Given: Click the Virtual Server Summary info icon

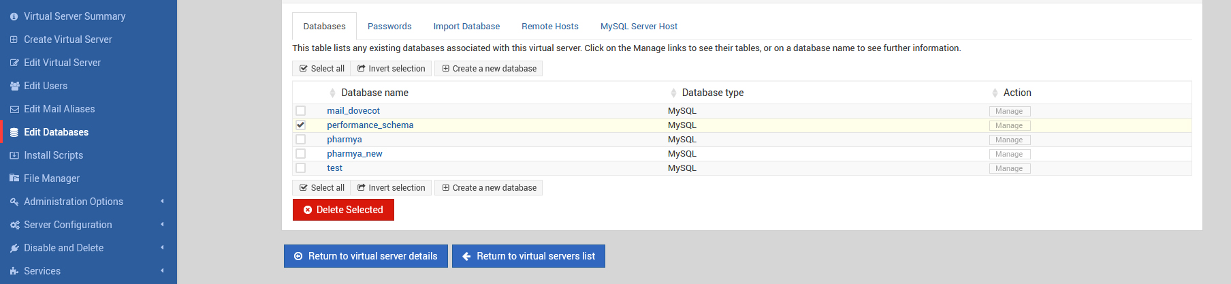Looking at the screenshot, I should coord(14,16).
